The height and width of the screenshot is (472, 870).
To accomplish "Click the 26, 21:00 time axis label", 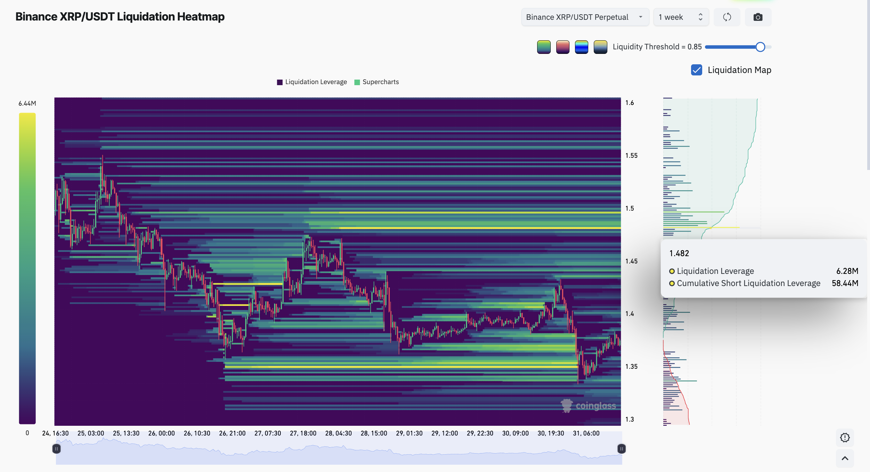I will pos(232,433).
